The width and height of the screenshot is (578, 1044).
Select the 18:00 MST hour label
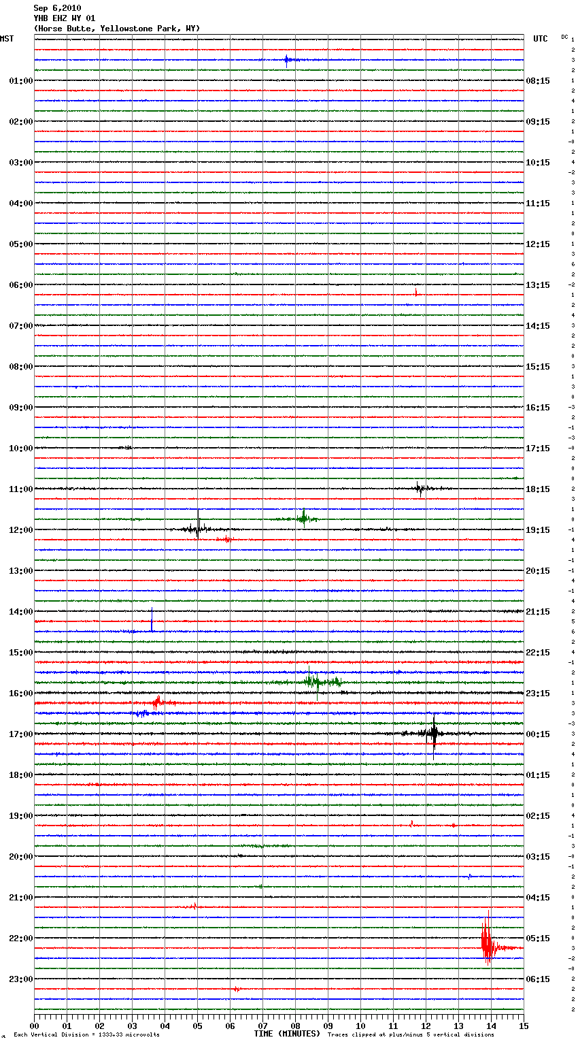pos(21,775)
